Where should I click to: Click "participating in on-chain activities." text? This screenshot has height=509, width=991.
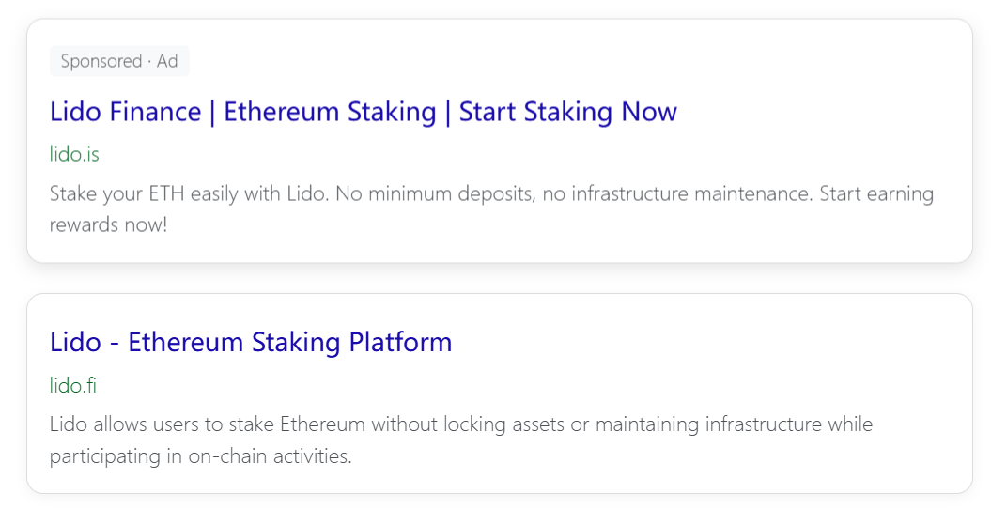(200, 457)
